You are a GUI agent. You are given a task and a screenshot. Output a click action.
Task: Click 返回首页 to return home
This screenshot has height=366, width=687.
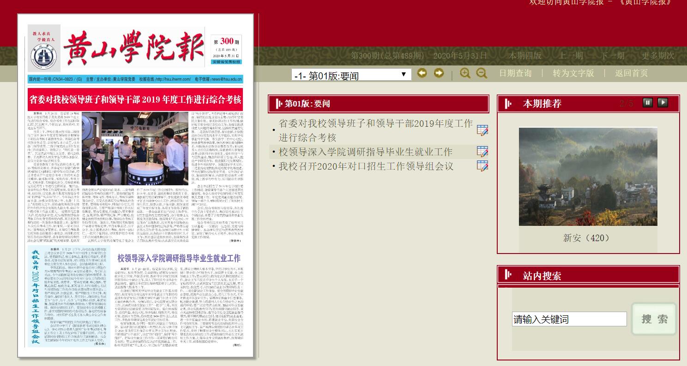(631, 73)
